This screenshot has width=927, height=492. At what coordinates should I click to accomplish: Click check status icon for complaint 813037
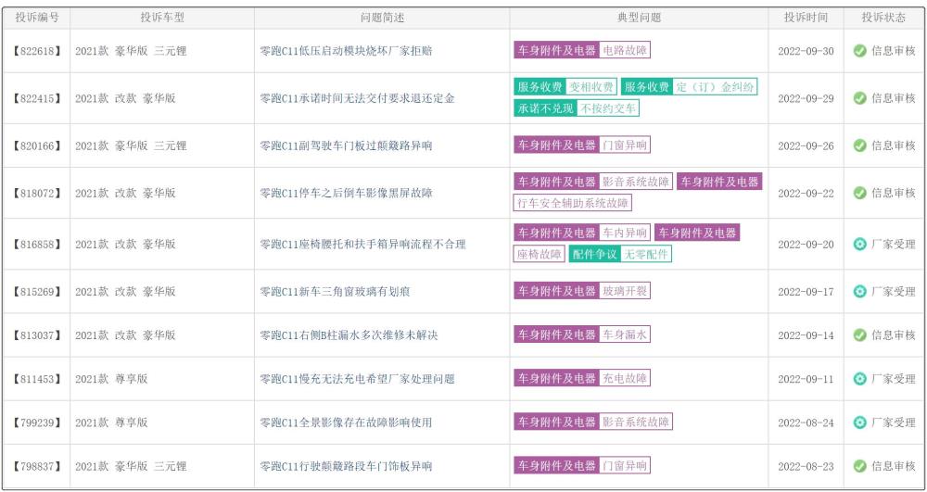tap(859, 334)
